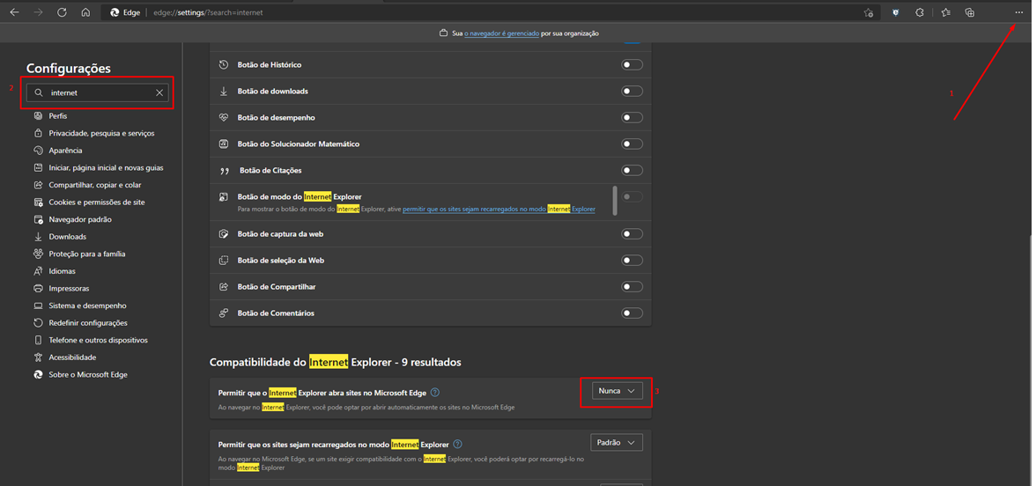This screenshot has height=486, width=1036.
Task: Open Proteção para a família section
Action: coord(87,254)
